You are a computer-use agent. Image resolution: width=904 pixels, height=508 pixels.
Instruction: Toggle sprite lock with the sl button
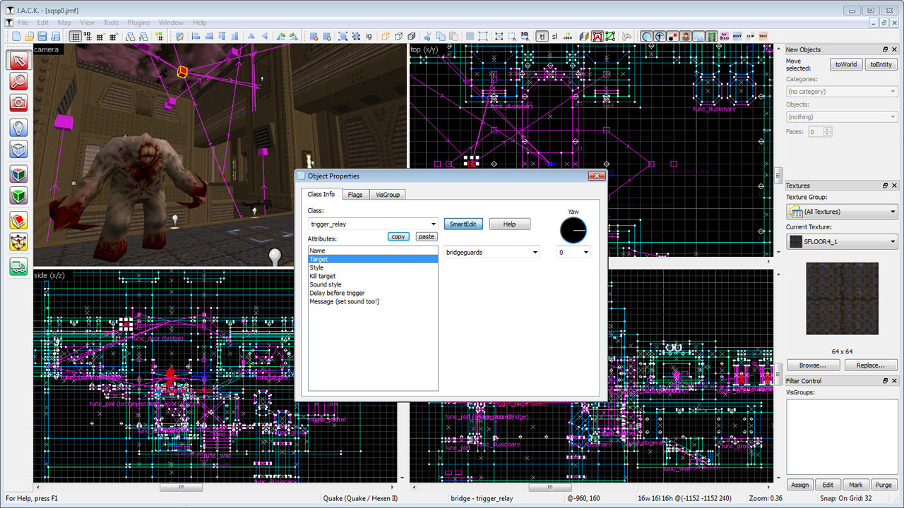554,36
